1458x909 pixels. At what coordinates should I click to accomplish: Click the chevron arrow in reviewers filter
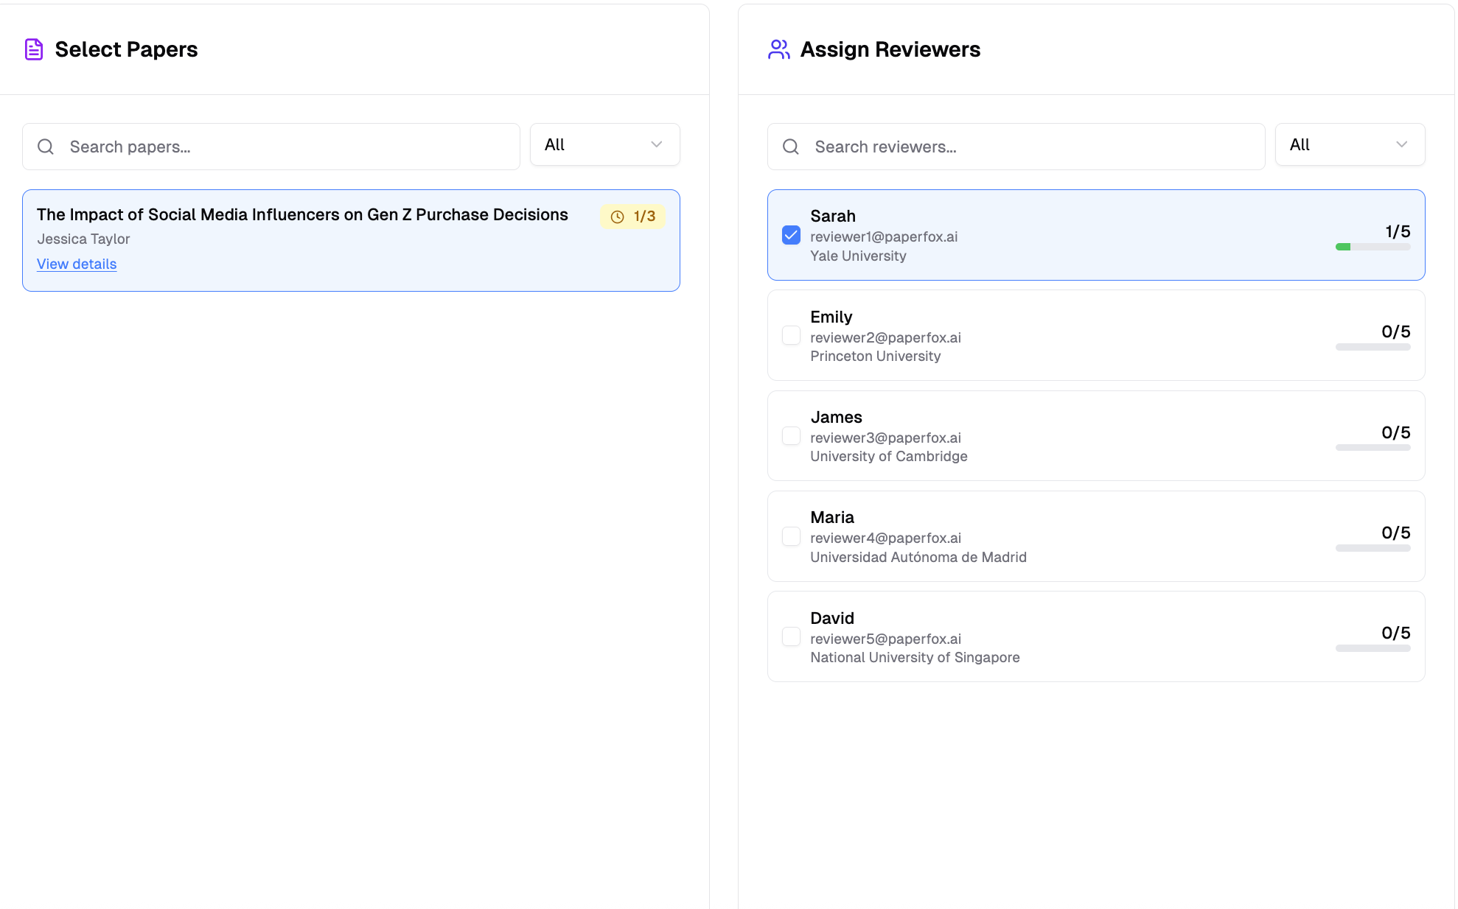pos(1401,144)
